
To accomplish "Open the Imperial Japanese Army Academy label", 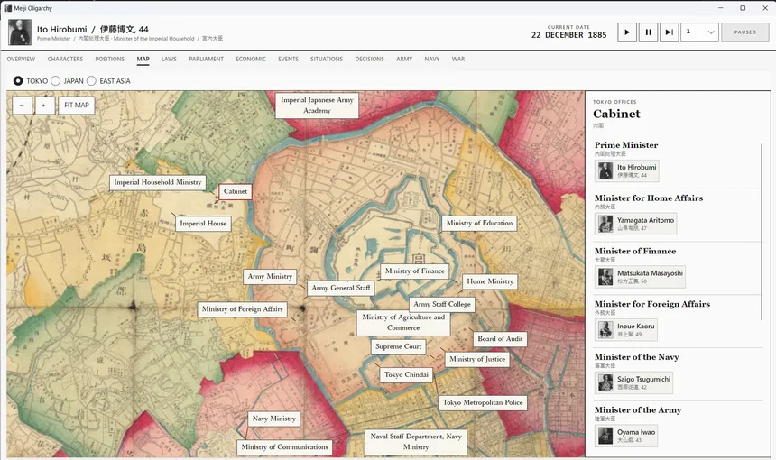I will click(x=318, y=106).
